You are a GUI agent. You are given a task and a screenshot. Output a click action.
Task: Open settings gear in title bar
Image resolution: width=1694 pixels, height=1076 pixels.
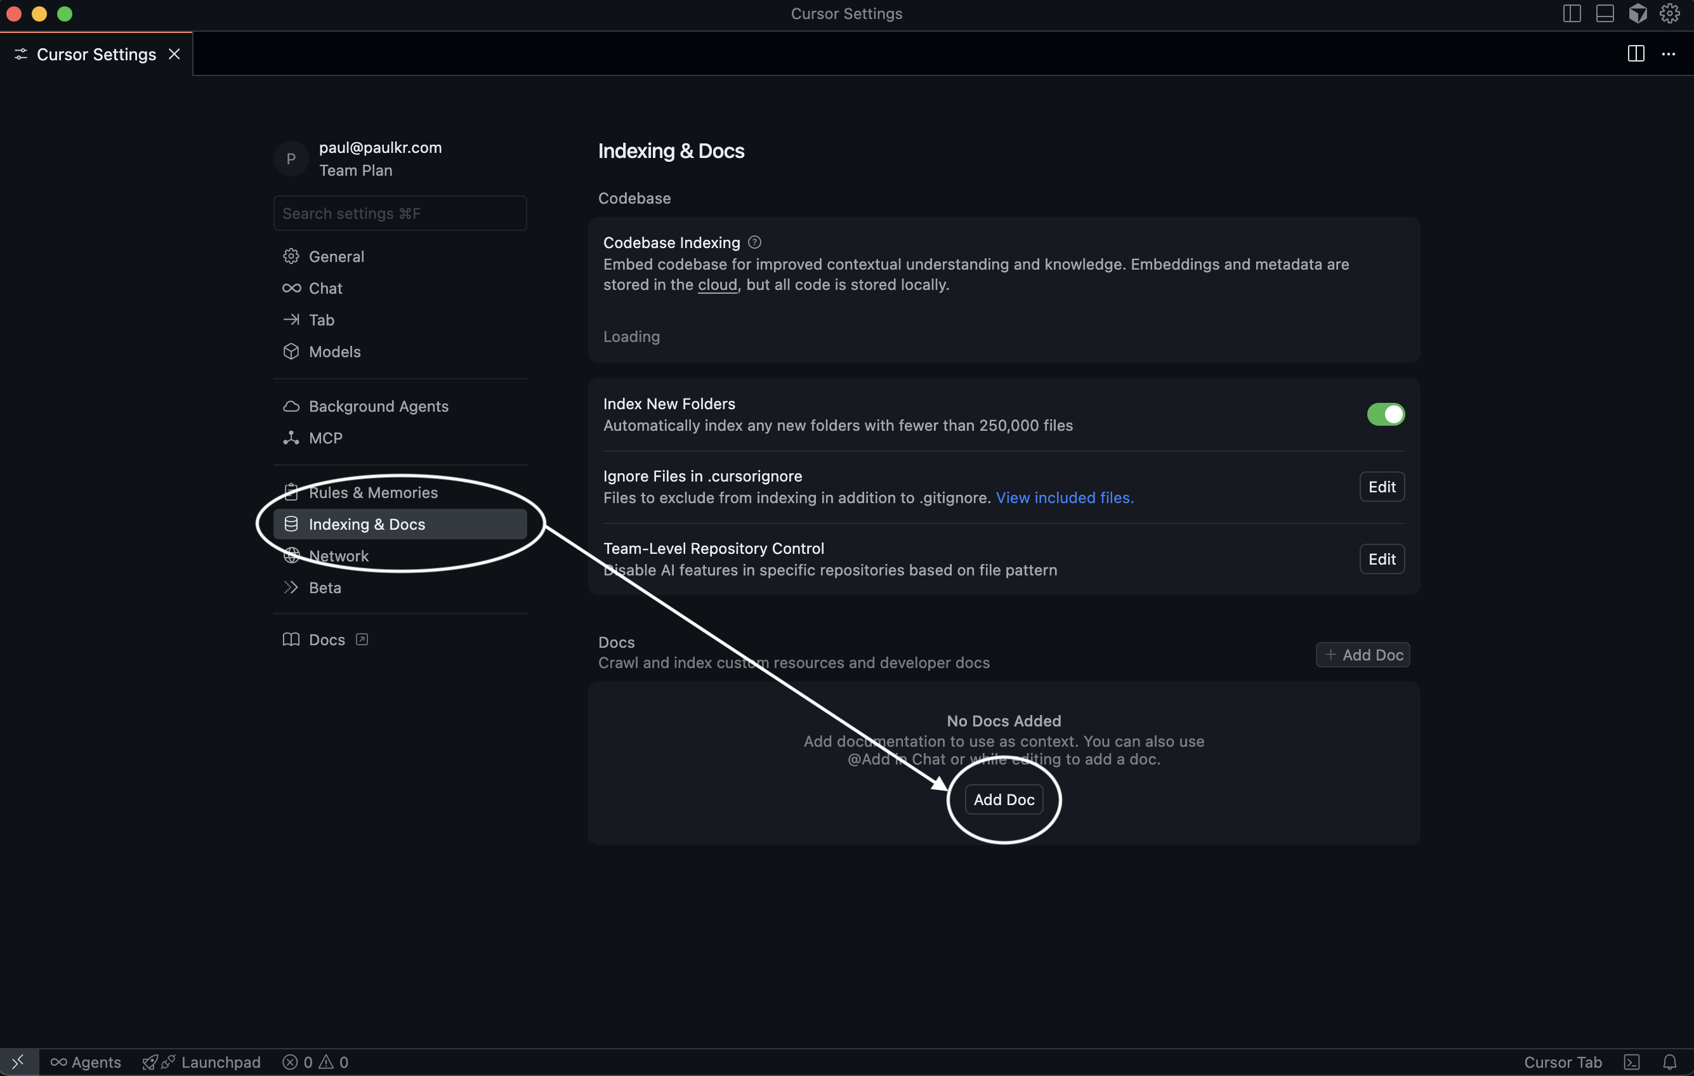click(1669, 13)
